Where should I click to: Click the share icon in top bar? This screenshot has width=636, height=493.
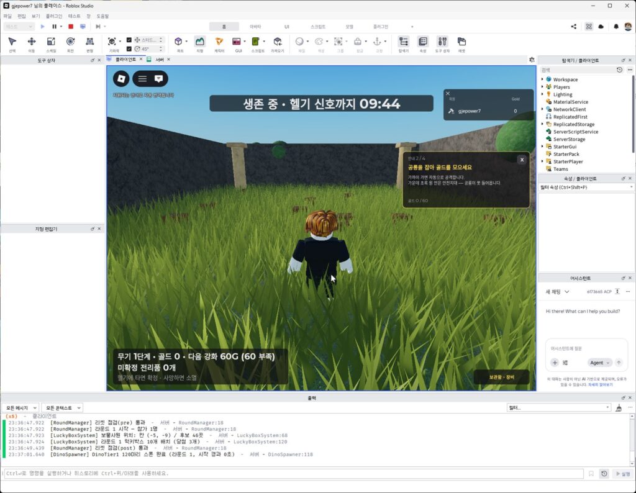click(x=573, y=26)
